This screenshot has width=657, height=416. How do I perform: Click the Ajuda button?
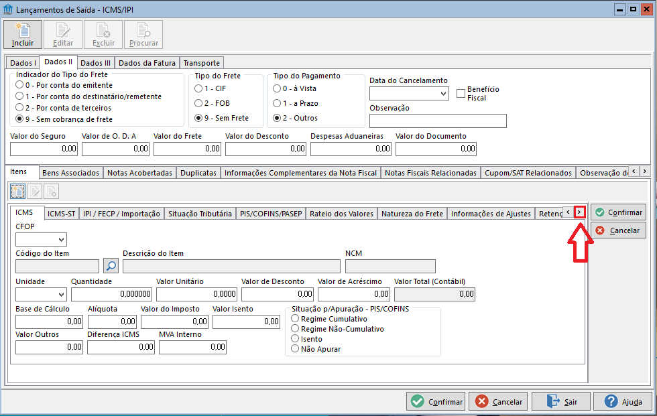(x=623, y=402)
